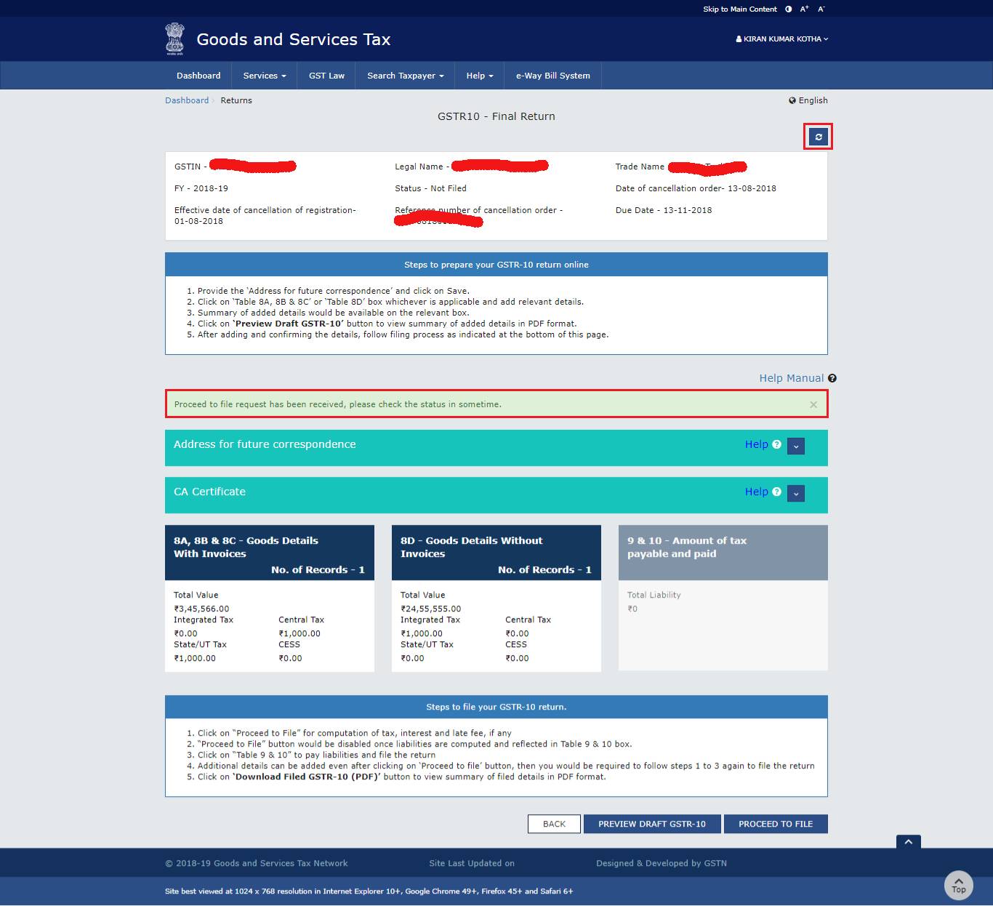Click the question-mark icon next to Help Manual
The image size is (993, 906).
832,378
